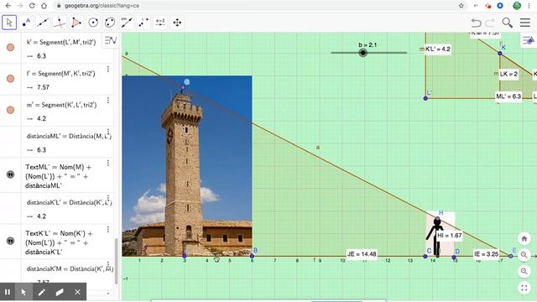Open more options for l' row

(108, 69)
